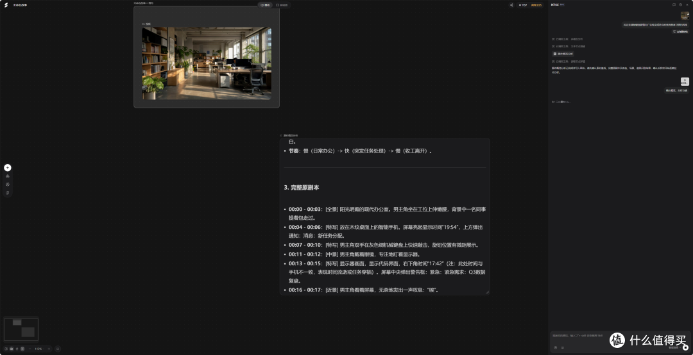Click the minimap preview at bottom left
693x355 pixels.
[x=21, y=329]
